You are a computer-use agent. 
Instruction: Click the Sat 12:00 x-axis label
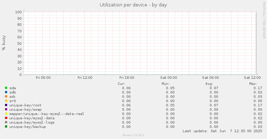pyautogui.click(x=252, y=78)
